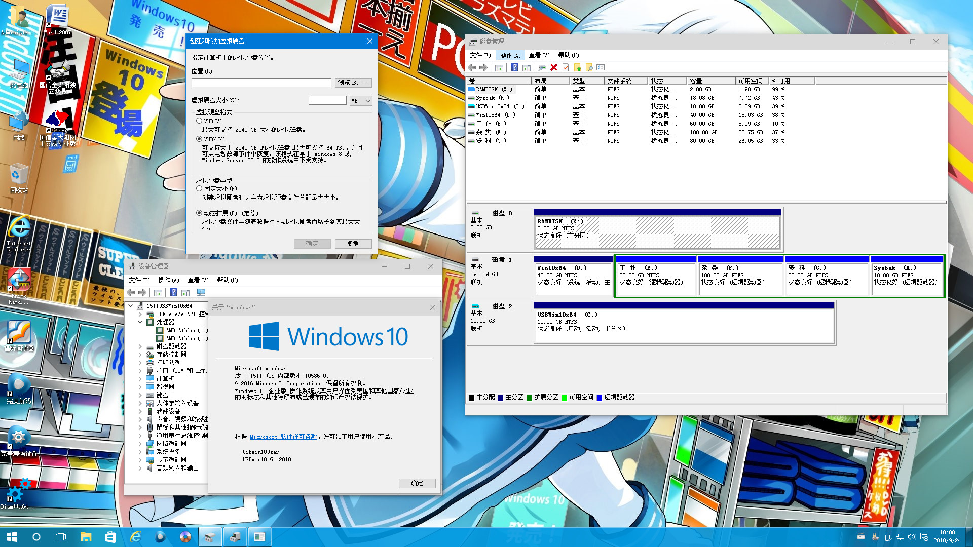The width and height of the screenshot is (973, 547).
Task: Close the create virtual disk dialog
Action: [370, 41]
